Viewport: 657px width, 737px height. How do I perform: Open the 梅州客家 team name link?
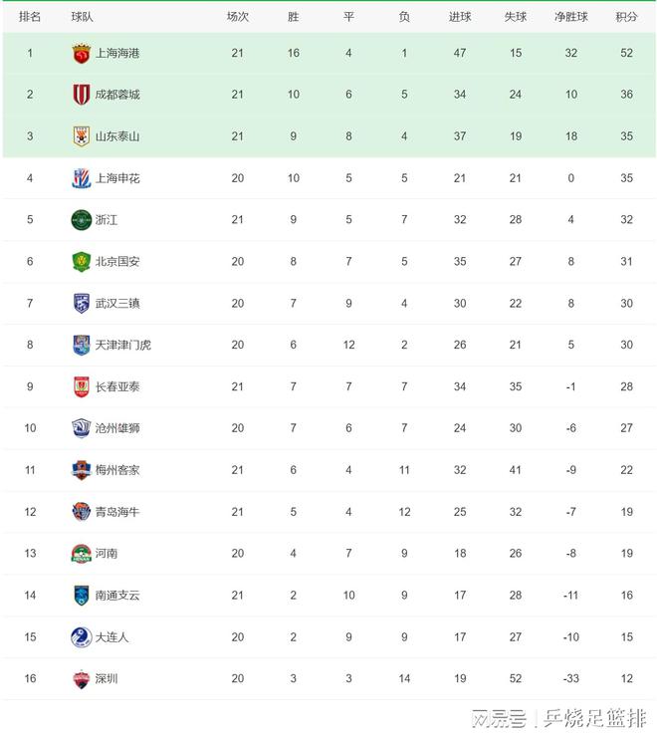point(117,470)
